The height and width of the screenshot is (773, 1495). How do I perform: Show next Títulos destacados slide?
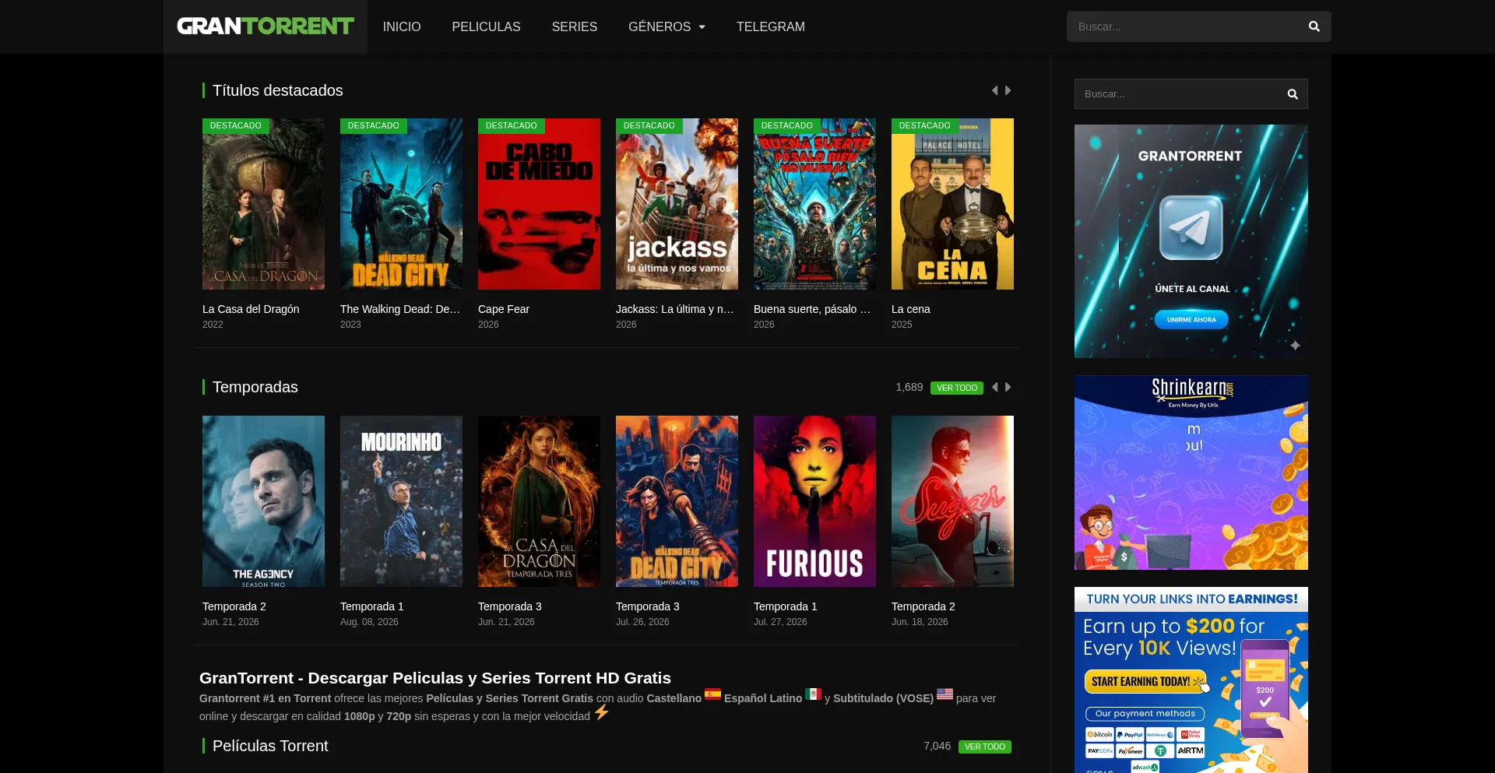(1008, 90)
